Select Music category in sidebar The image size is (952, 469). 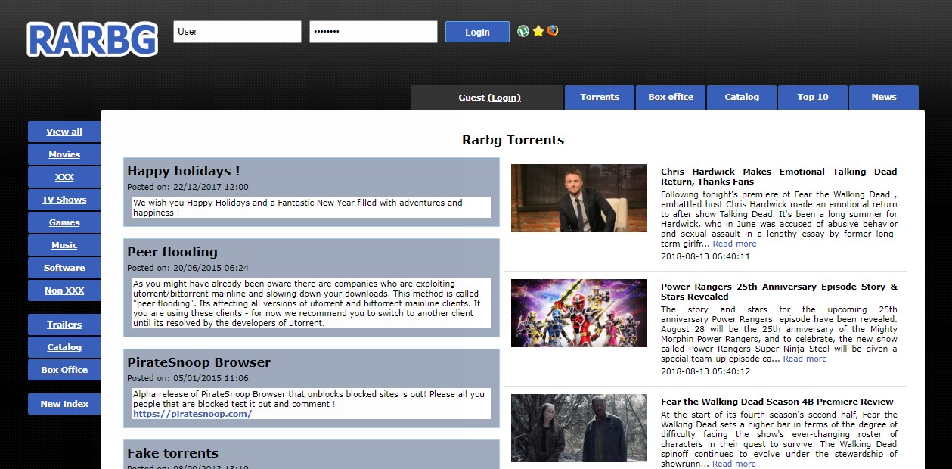click(64, 245)
